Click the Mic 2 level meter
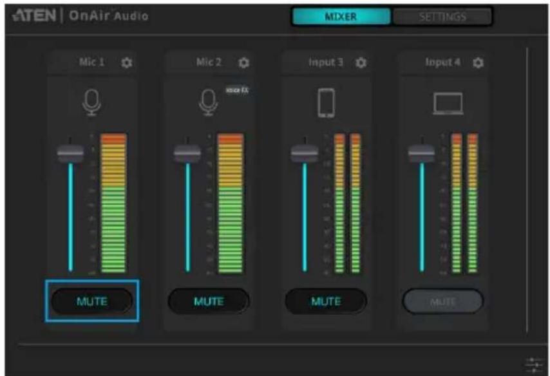Viewport: 550px width, 376px height. (x=231, y=203)
